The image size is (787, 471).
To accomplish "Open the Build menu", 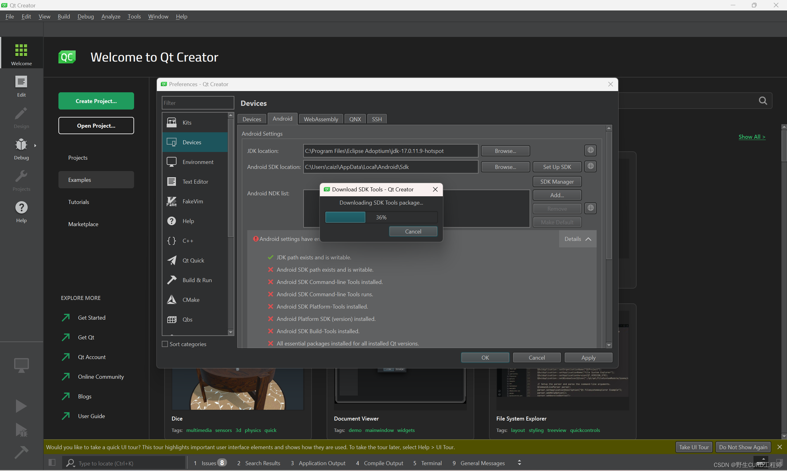I will click(x=64, y=16).
